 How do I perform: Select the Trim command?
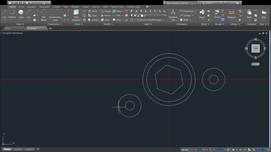pyautogui.click(x=117, y=16)
